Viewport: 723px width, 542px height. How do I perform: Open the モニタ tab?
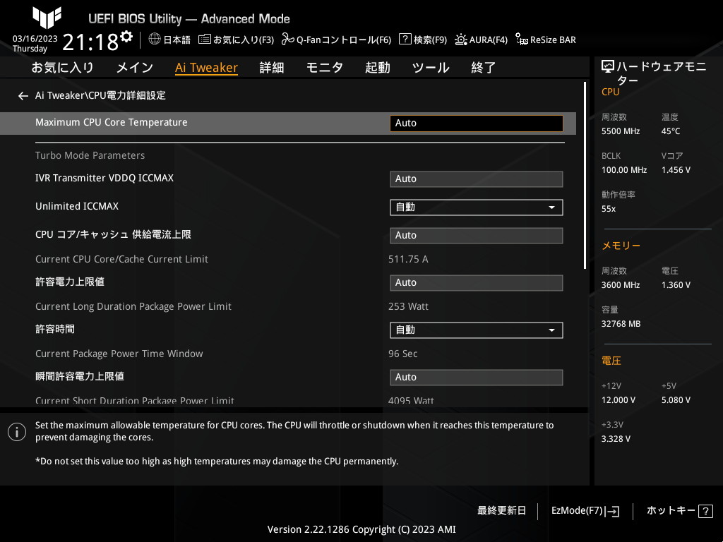coord(325,68)
